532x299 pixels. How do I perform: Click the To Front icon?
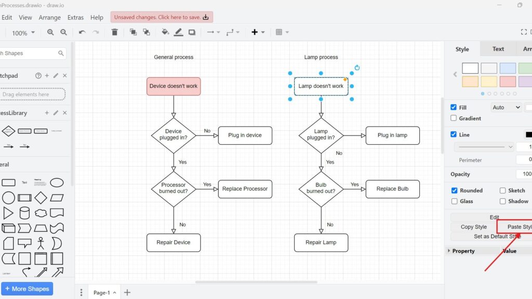133,32
